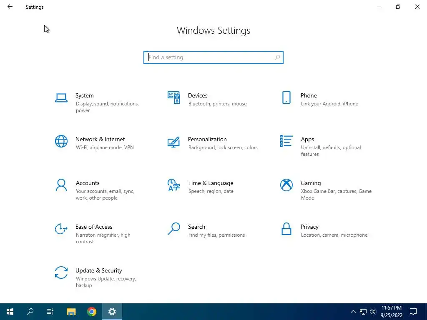Click 'Find my files, permissions' description
The image size is (427, 320).
point(216,235)
